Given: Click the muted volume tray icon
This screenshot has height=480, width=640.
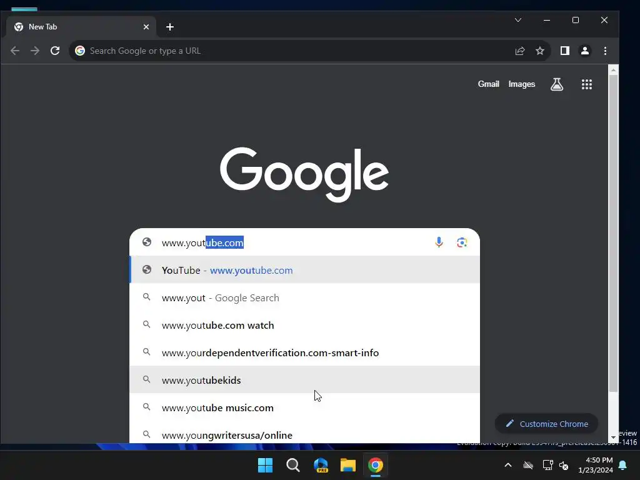Looking at the screenshot, I should pyautogui.click(x=564, y=465).
